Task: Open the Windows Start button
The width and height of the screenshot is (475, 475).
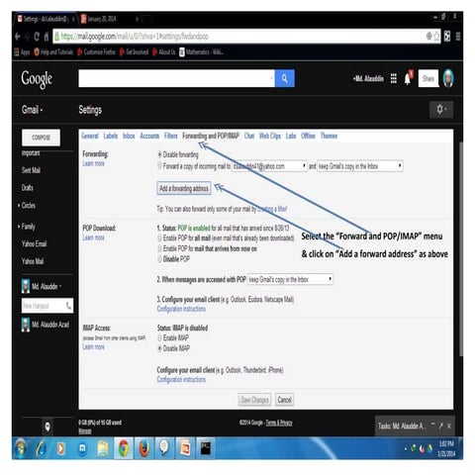Action: (21, 448)
